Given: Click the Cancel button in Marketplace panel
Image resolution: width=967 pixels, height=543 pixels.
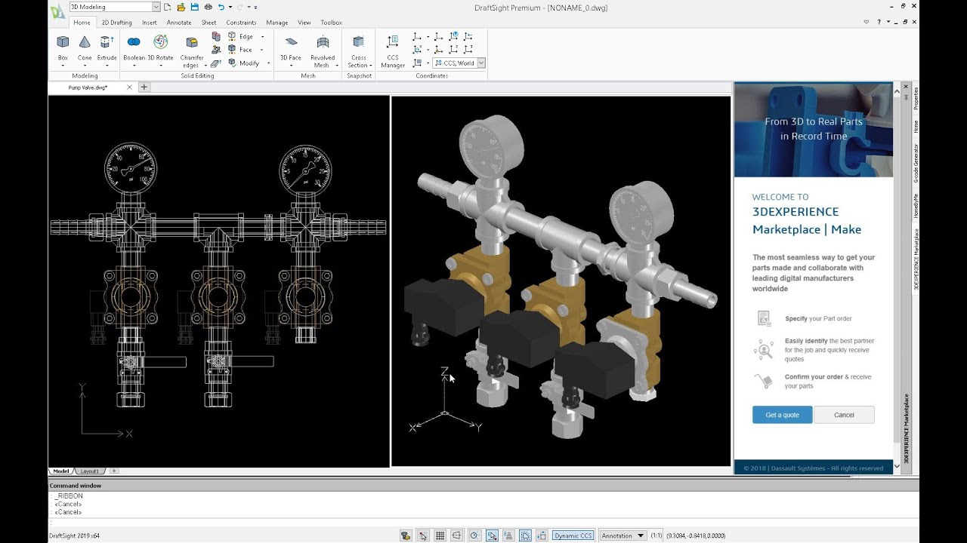Looking at the screenshot, I should pyautogui.click(x=844, y=415).
